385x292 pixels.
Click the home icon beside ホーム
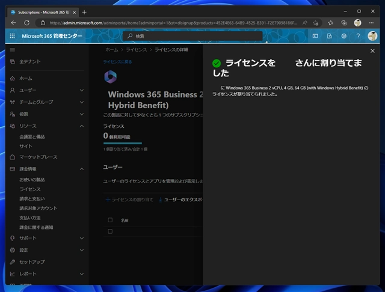click(12, 79)
